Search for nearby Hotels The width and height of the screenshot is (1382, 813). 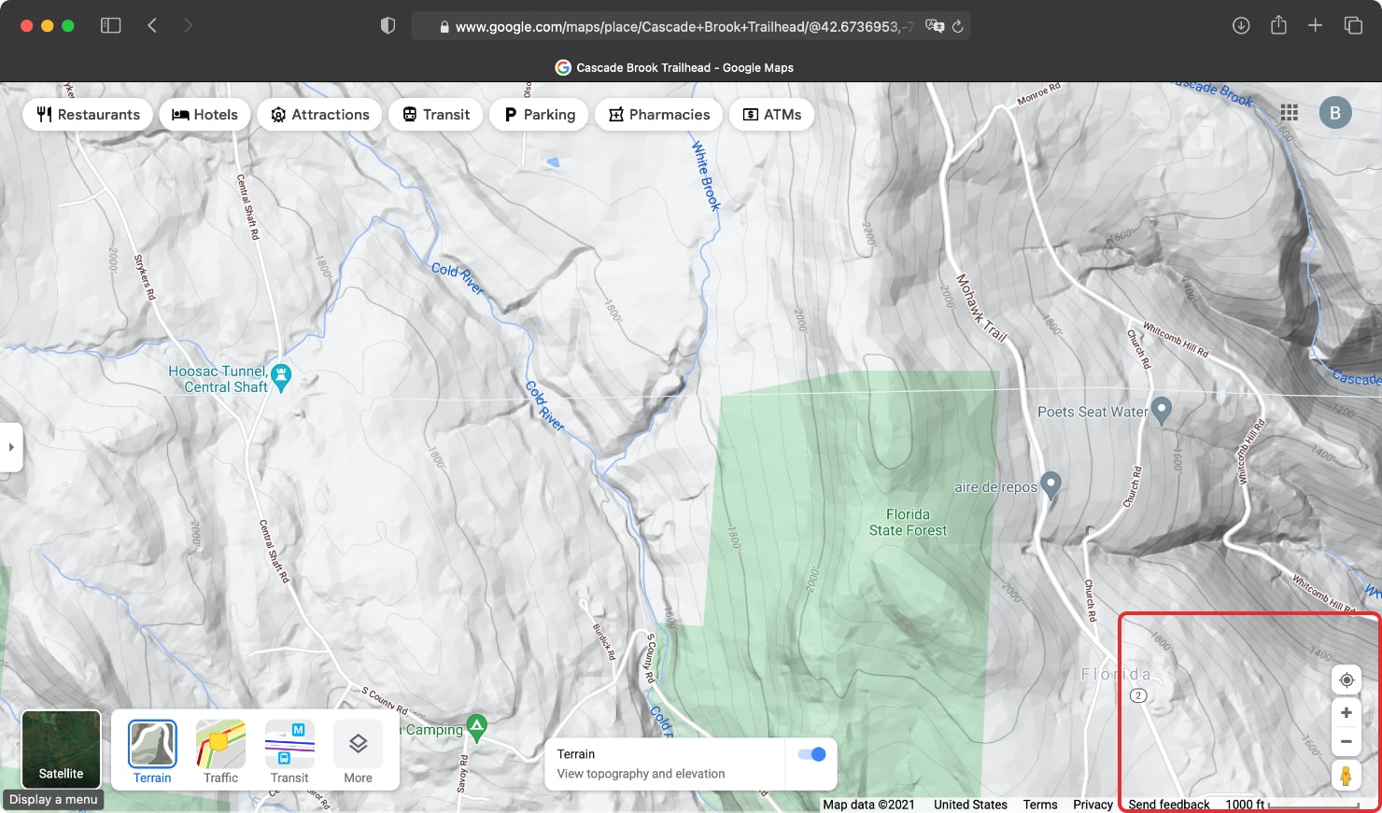click(204, 114)
